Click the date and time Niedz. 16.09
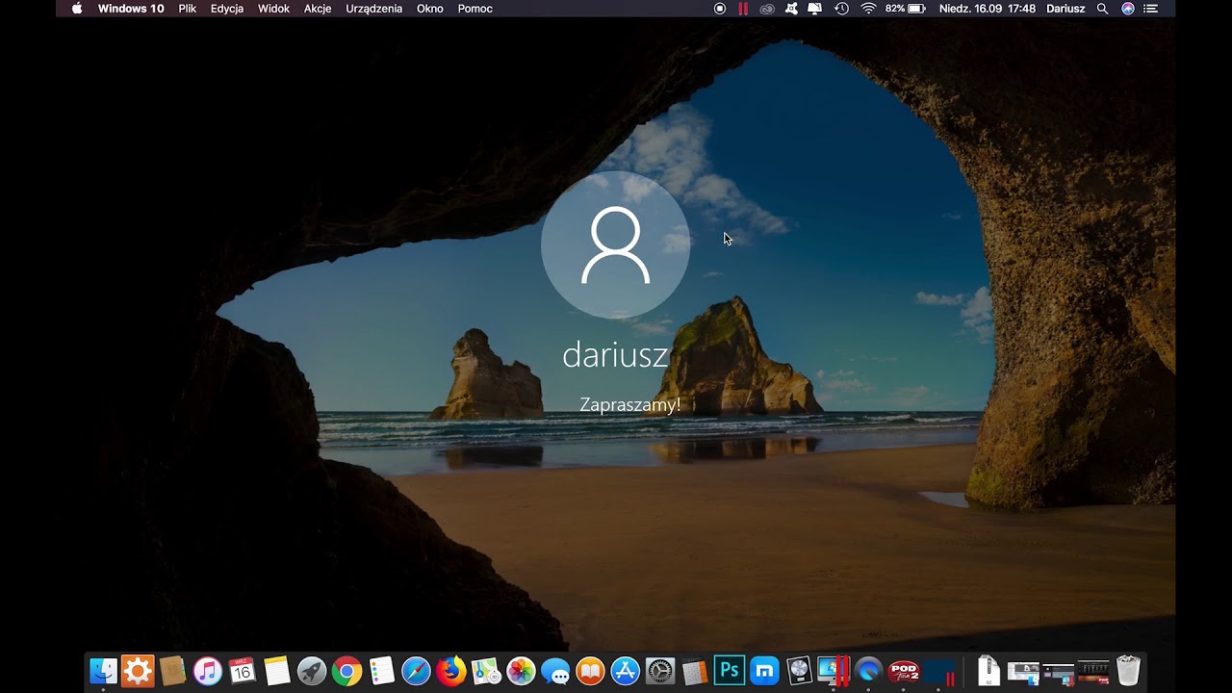 [x=987, y=9]
